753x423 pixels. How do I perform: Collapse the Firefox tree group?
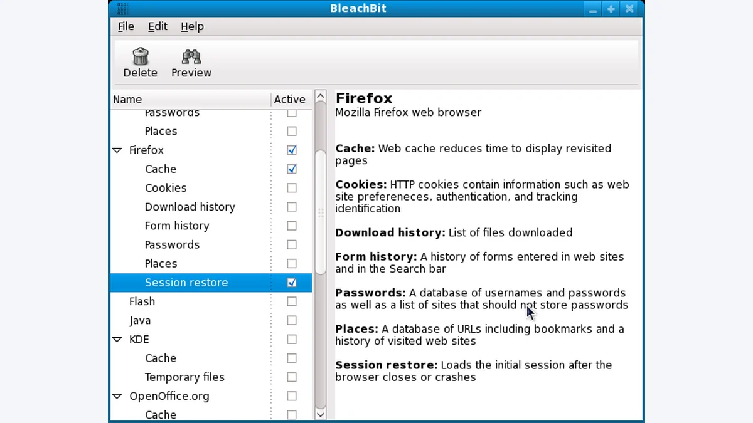pyautogui.click(x=117, y=150)
